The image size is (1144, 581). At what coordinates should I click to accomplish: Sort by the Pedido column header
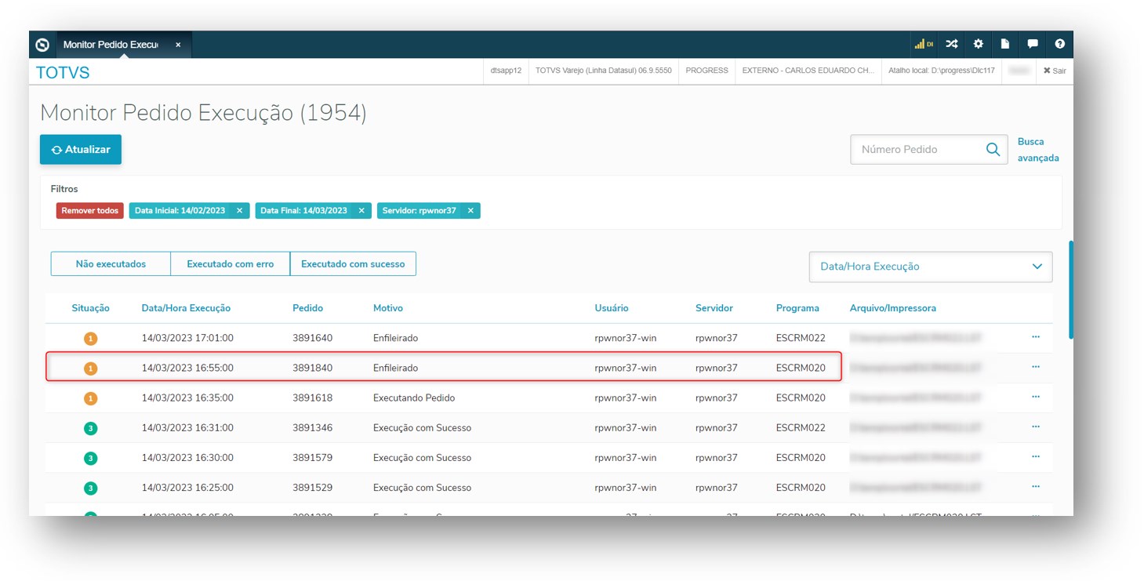click(307, 308)
